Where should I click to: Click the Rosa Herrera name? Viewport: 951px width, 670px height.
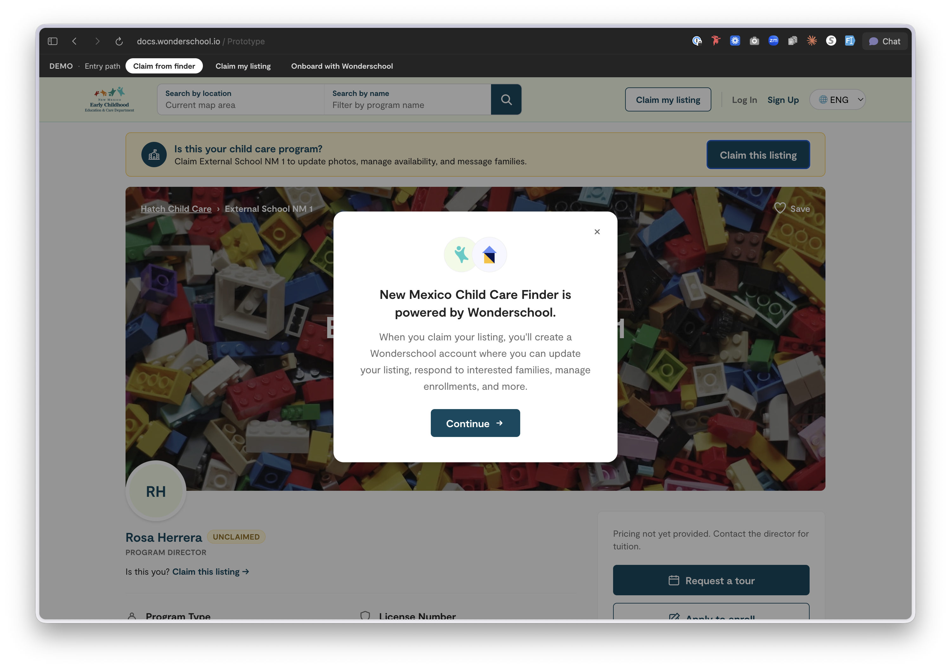click(164, 537)
